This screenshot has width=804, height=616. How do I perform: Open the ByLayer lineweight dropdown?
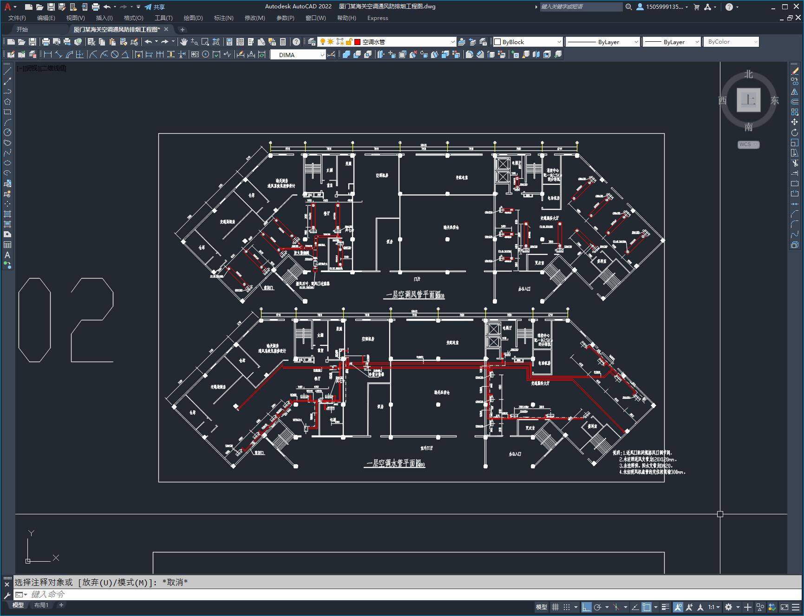pos(671,42)
